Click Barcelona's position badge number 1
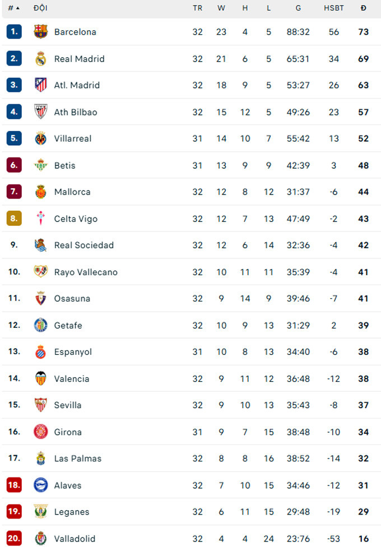The image size is (381, 551). point(13,32)
